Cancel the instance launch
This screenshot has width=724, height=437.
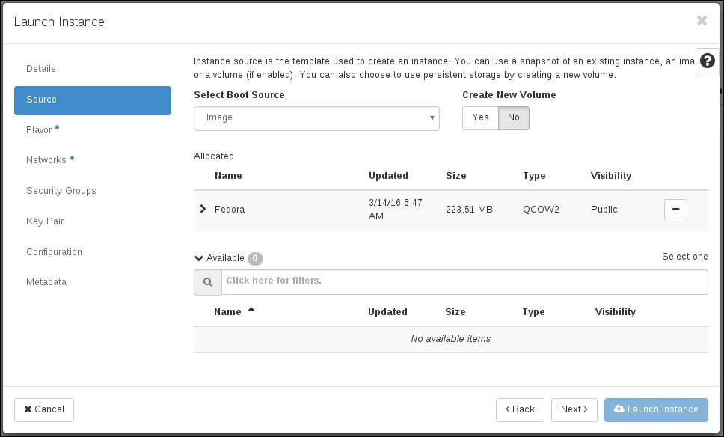(44, 409)
